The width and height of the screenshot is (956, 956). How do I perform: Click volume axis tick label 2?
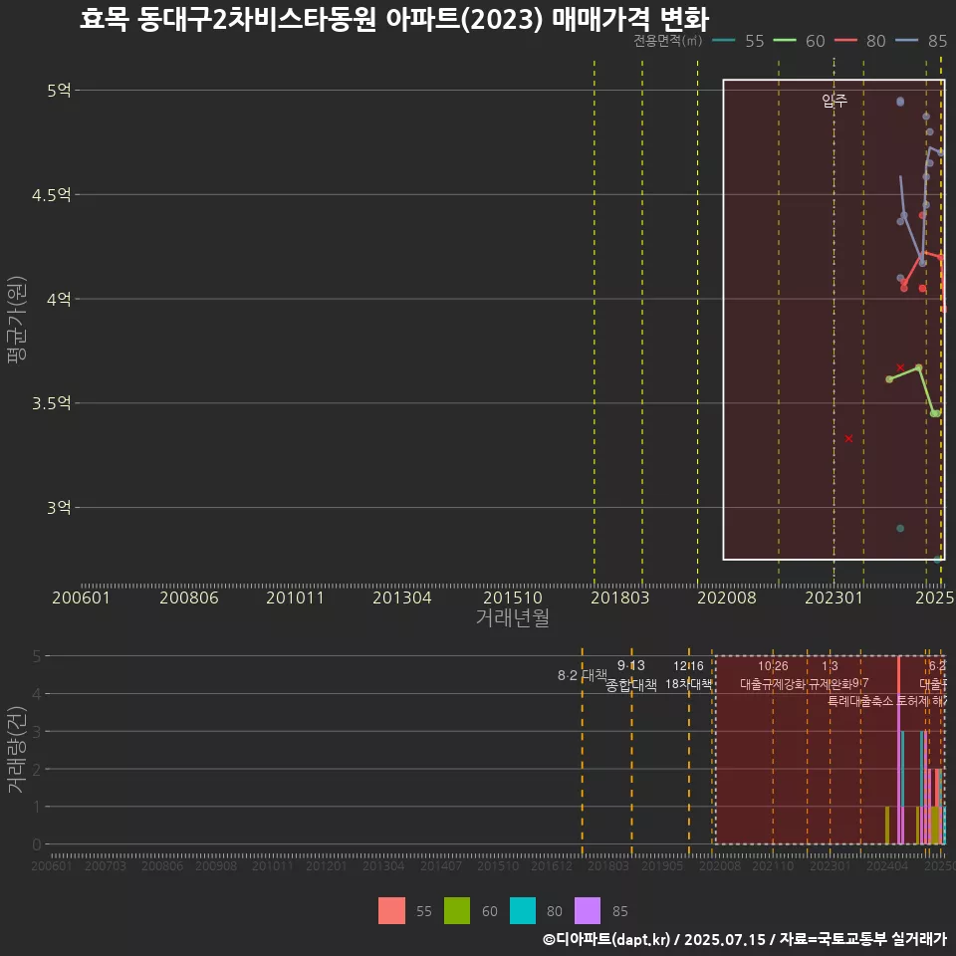(x=37, y=770)
